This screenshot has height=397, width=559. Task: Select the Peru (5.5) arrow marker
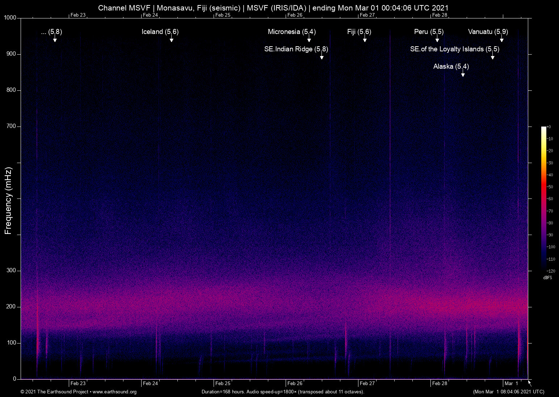437,39
